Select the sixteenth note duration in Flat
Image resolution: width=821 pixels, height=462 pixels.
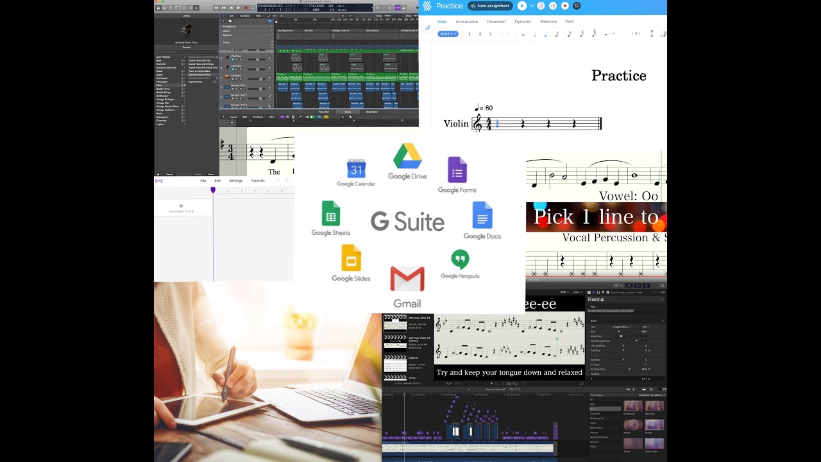pyautogui.click(x=569, y=34)
